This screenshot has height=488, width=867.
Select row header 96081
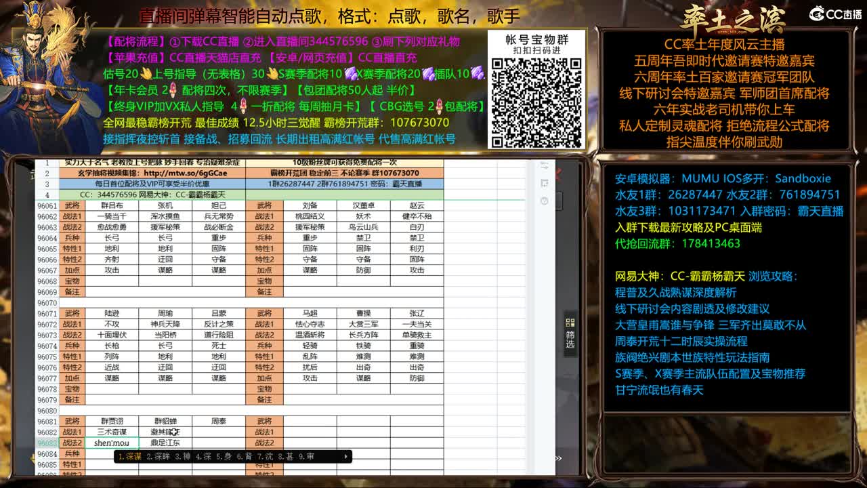47,421
